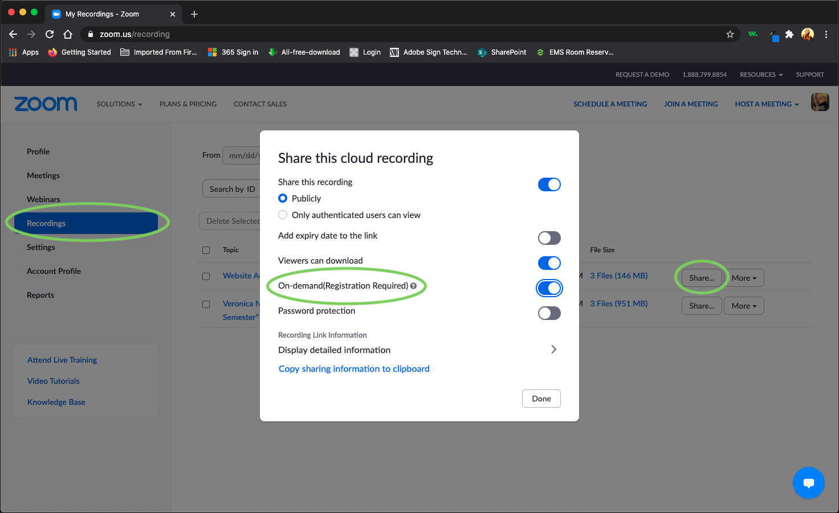Go to Meetings in the sidebar
Image resolution: width=839 pixels, height=513 pixels.
pos(43,175)
